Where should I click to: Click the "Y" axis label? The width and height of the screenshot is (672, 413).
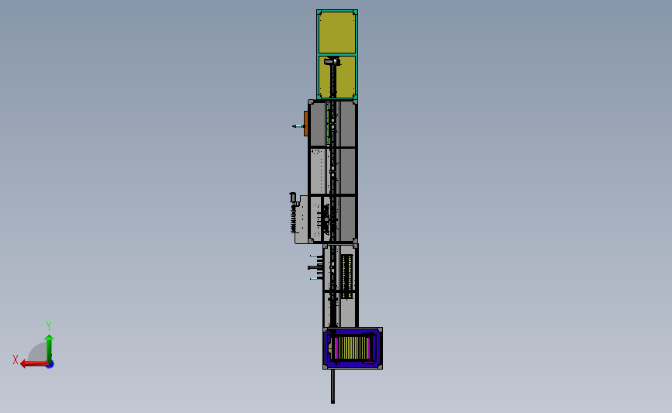[48, 326]
